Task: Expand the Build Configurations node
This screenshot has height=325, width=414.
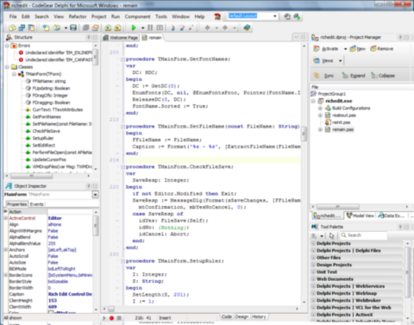Action: point(320,109)
